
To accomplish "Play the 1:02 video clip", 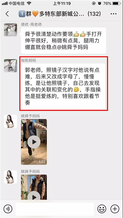I will click(34, 142).
